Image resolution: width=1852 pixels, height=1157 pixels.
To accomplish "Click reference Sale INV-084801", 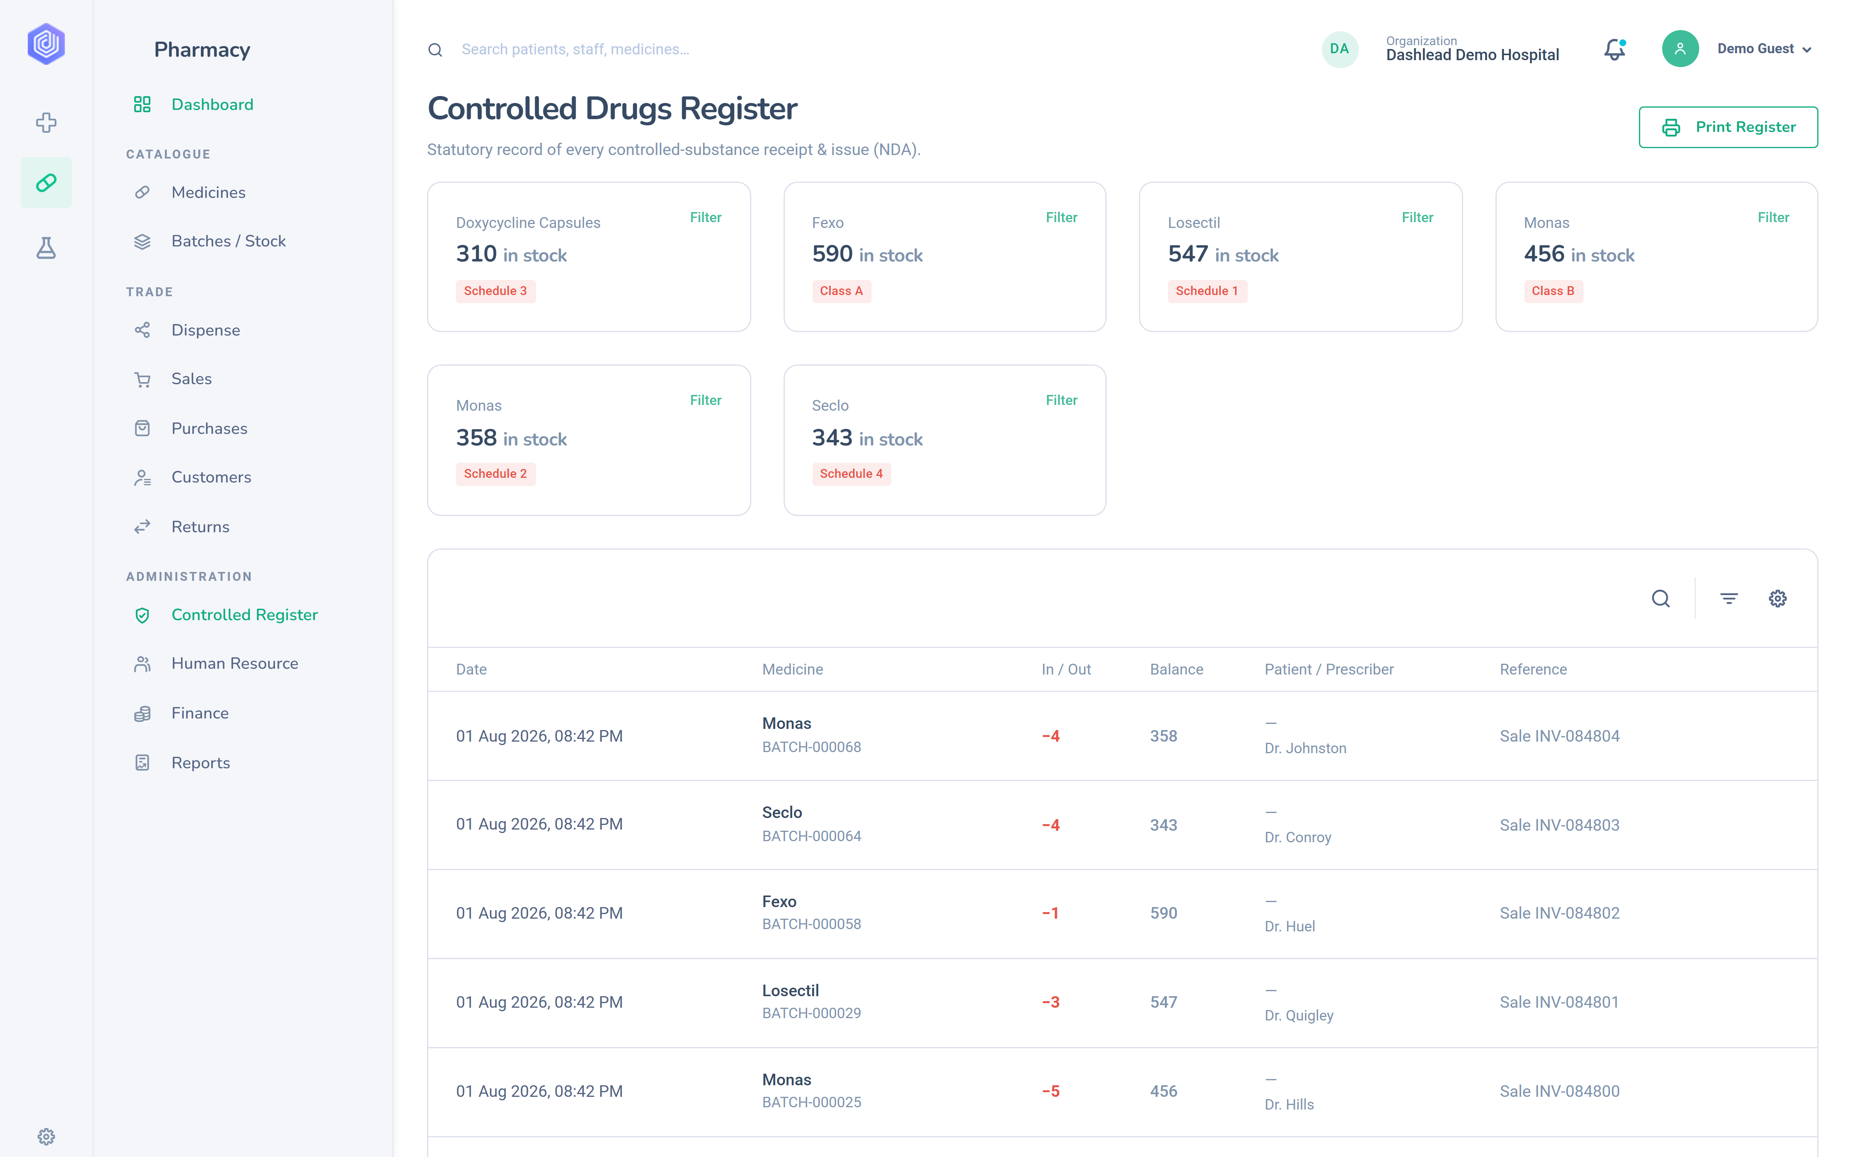I will point(1560,1002).
